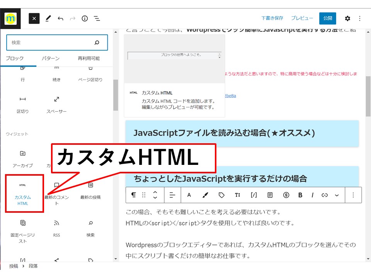Insert the カスタム HTML block

point(23,193)
